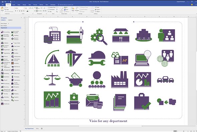Switch to the Developer ribbon tab
Image resolution: width=197 pixels, height=132 pixels.
point(53,5)
